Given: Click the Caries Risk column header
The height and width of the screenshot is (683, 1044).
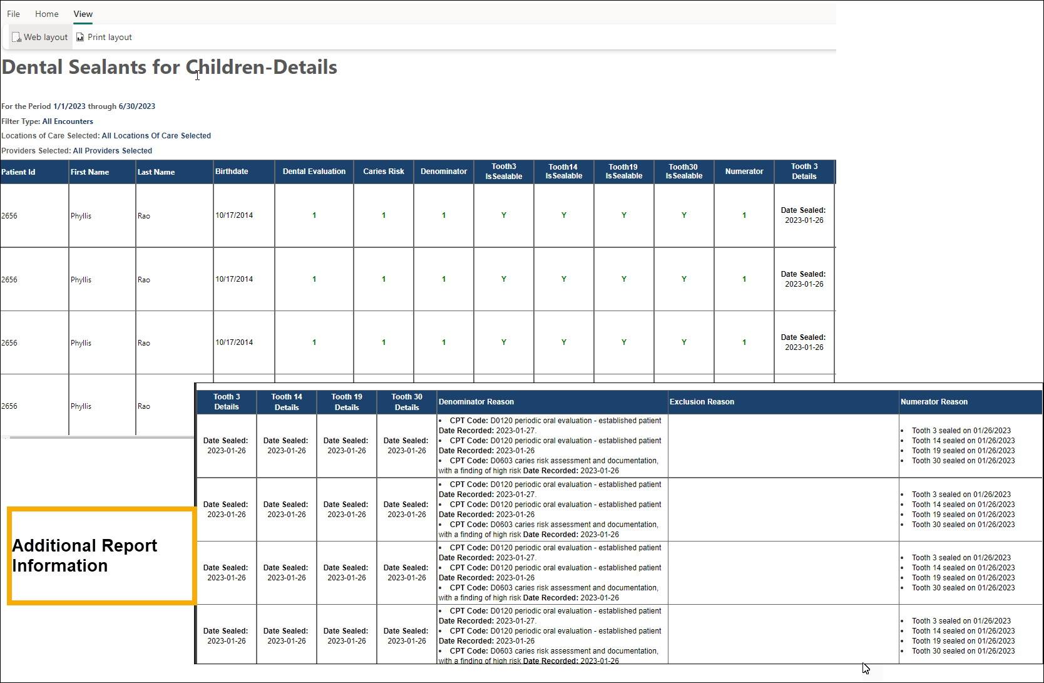Looking at the screenshot, I should 384,172.
